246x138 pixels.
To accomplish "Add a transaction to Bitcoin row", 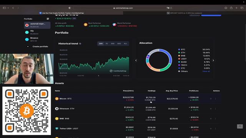I will pyautogui.click(x=211, y=99).
